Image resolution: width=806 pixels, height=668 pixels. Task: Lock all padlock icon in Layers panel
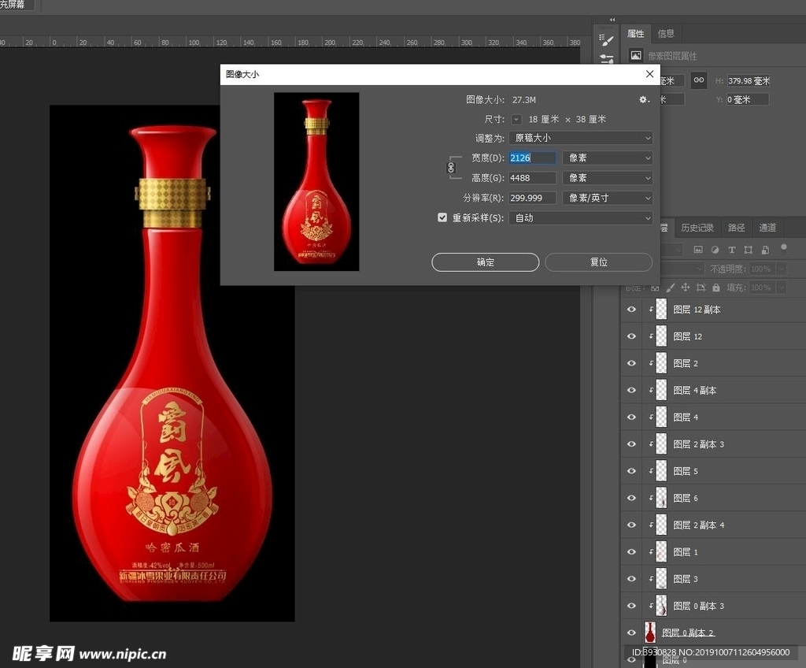(x=716, y=288)
